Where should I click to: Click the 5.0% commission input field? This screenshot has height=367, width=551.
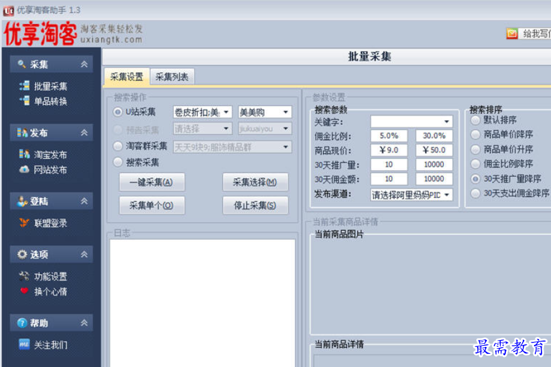pyautogui.click(x=388, y=136)
